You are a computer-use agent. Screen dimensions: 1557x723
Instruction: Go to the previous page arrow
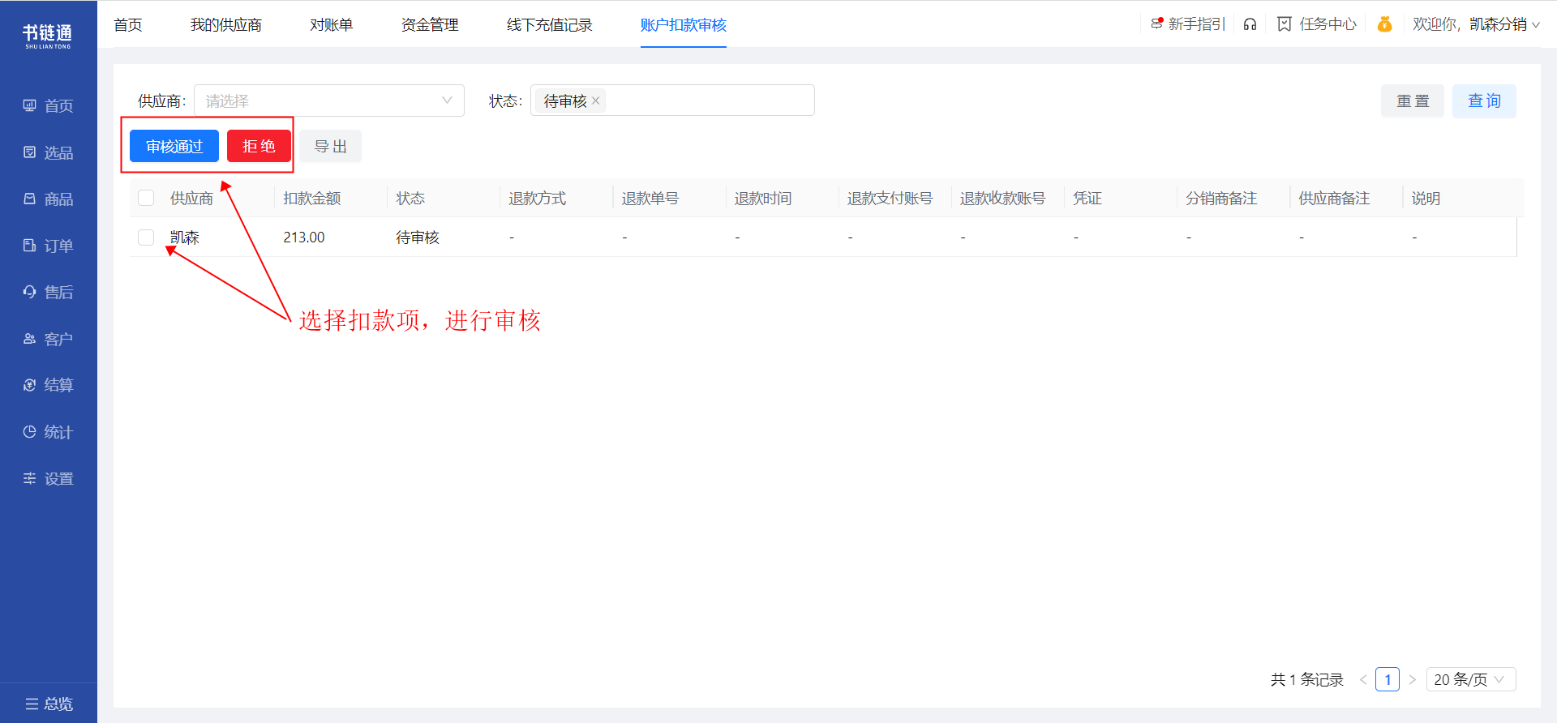click(x=1363, y=679)
